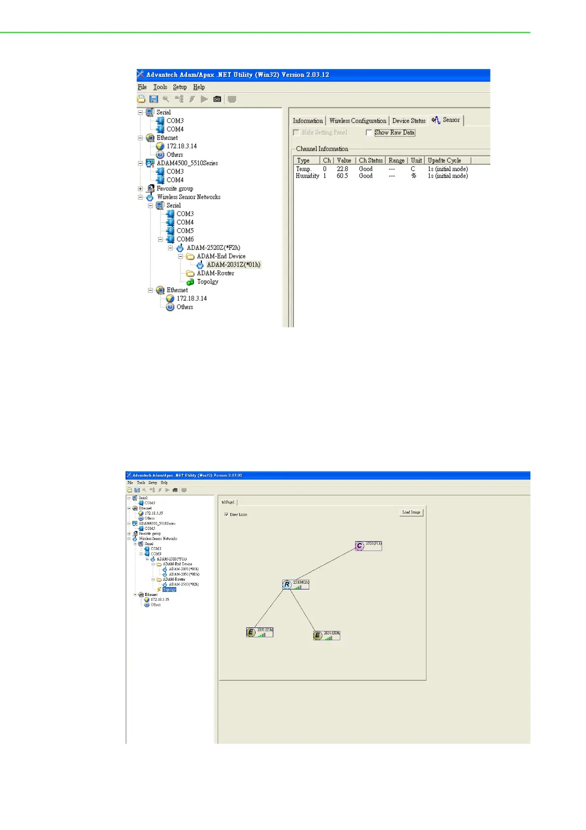Collapse top-level Serial node in upper window
The image size is (586, 830).
click(140, 112)
